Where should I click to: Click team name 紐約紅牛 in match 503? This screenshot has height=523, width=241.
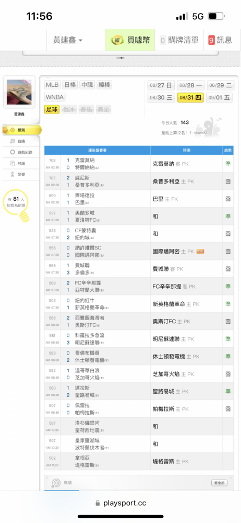tap(85, 301)
